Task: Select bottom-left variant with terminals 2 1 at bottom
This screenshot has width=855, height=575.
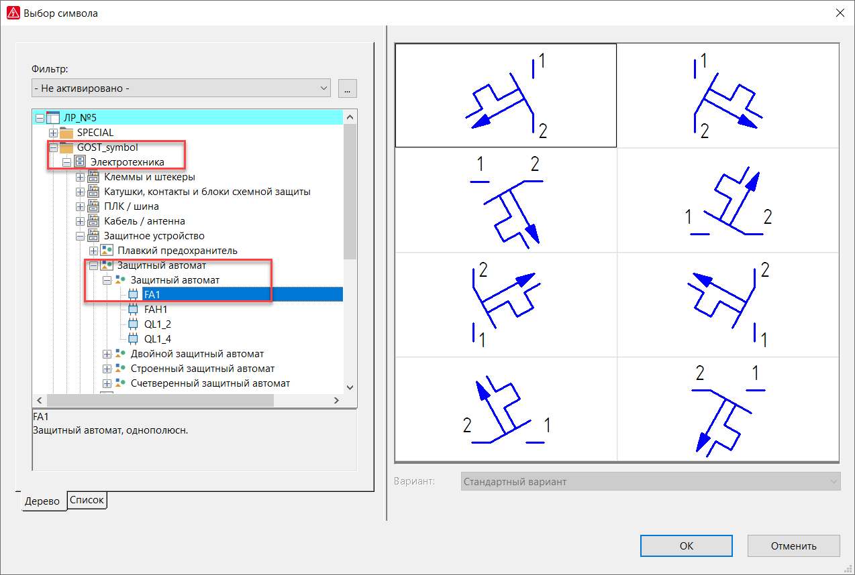Action: click(506, 409)
